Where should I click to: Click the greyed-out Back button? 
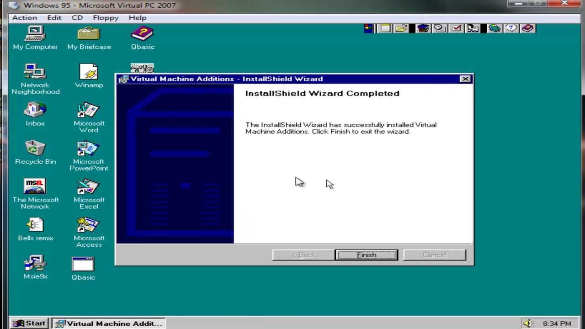tap(304, 255)
